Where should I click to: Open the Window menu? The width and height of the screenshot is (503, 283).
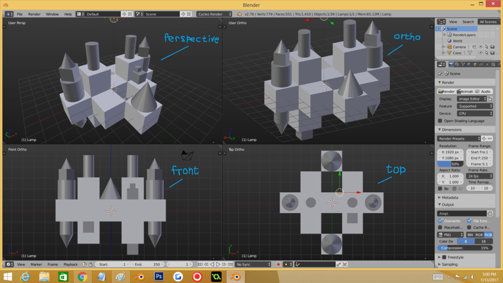click(x=52, y=14)
